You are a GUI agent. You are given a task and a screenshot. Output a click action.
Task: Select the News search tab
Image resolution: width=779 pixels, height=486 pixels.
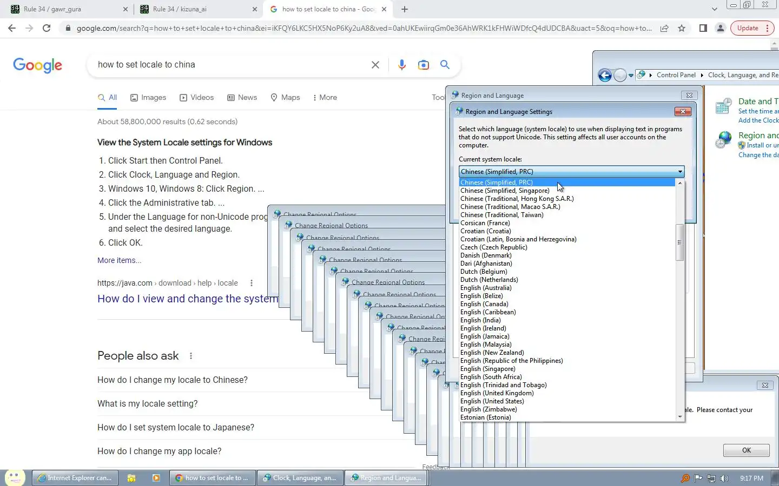tap(242, 98)
